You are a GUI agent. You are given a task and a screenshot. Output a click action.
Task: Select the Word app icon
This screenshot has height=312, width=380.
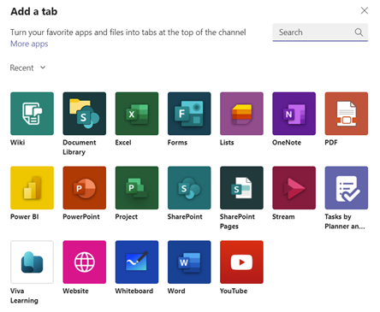click(x=189, y=262)
